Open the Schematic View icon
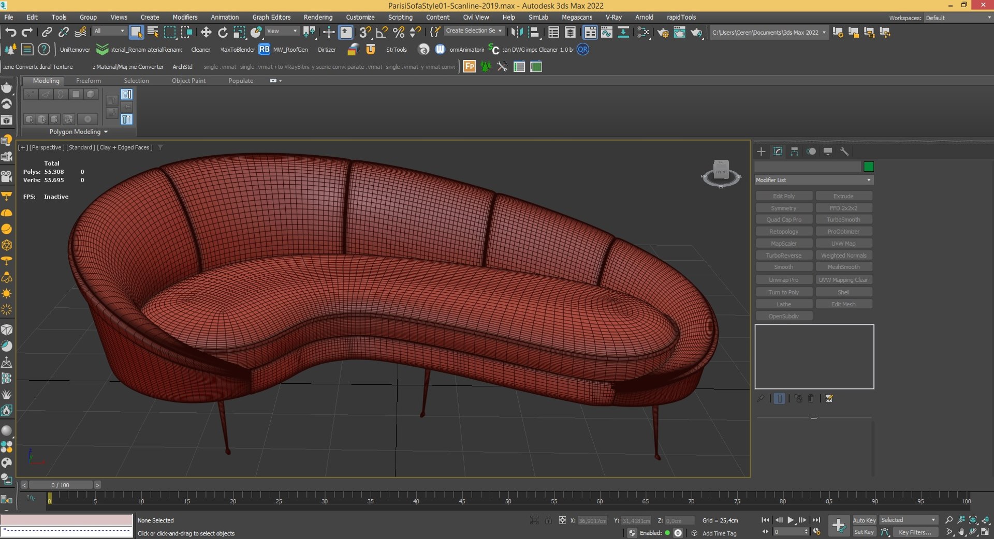This screenshot has width=994, height=539. point(623,32)
